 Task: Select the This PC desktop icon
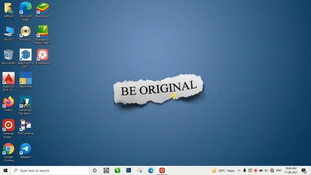[9, 34]
